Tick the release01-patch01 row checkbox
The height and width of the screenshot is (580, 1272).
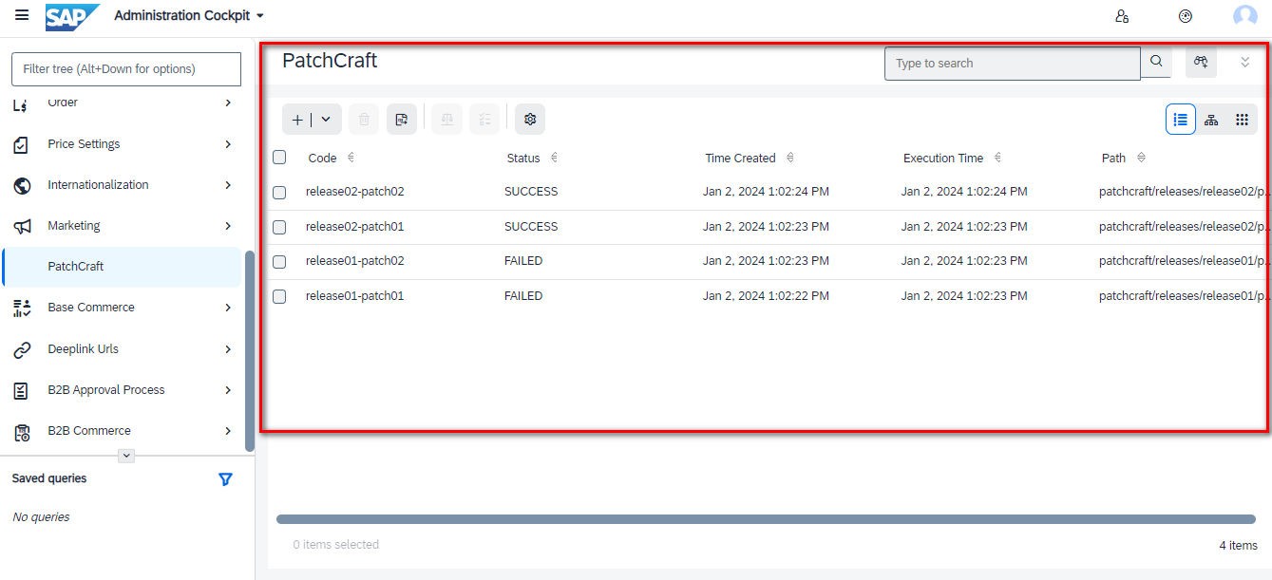(x=279, y=296)
